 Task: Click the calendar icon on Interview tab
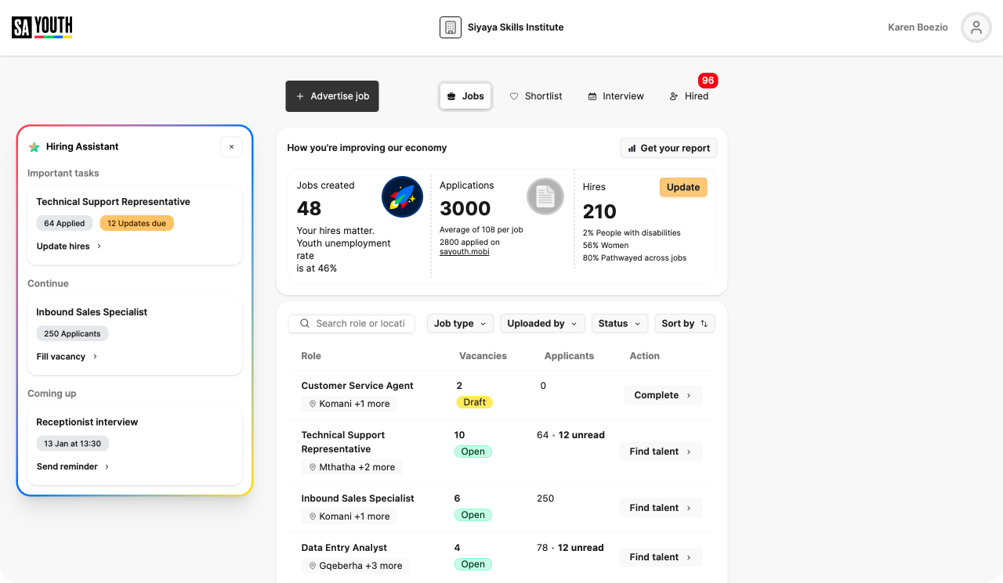pyautogui.click(x=592, y=96)
